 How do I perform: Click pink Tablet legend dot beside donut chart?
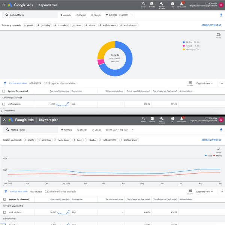click(184, 46)
